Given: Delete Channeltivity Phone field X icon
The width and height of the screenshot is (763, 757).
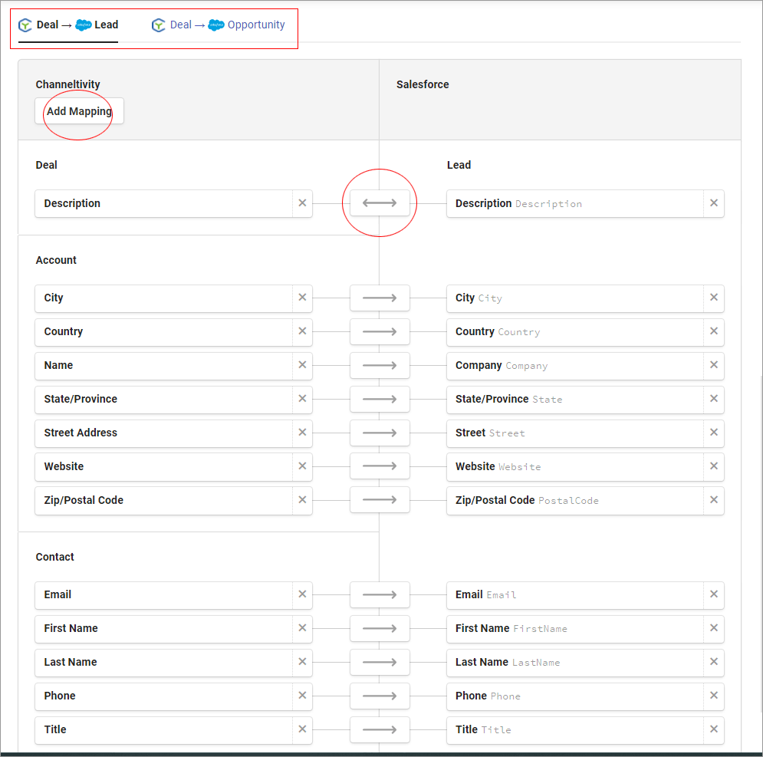Looking at the screenshot, I should pyautogui.click(x=302, y=695).
